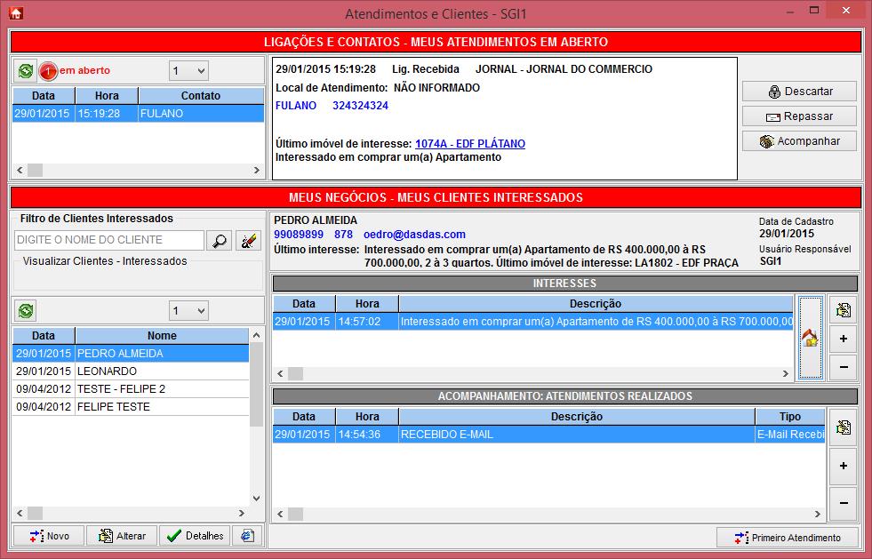
Task: Refresh the open contacts list
Action: (x=25, y=70)
